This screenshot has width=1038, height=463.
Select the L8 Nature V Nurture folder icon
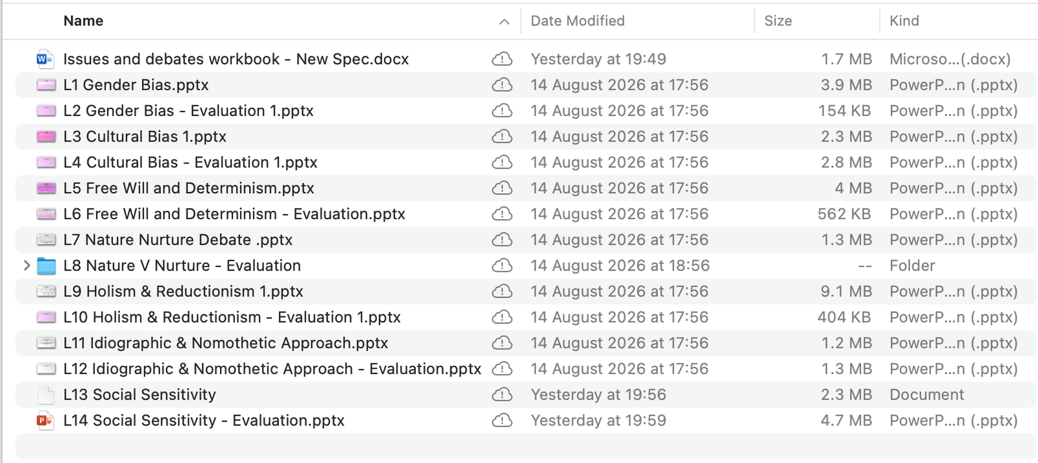[46, 266]
